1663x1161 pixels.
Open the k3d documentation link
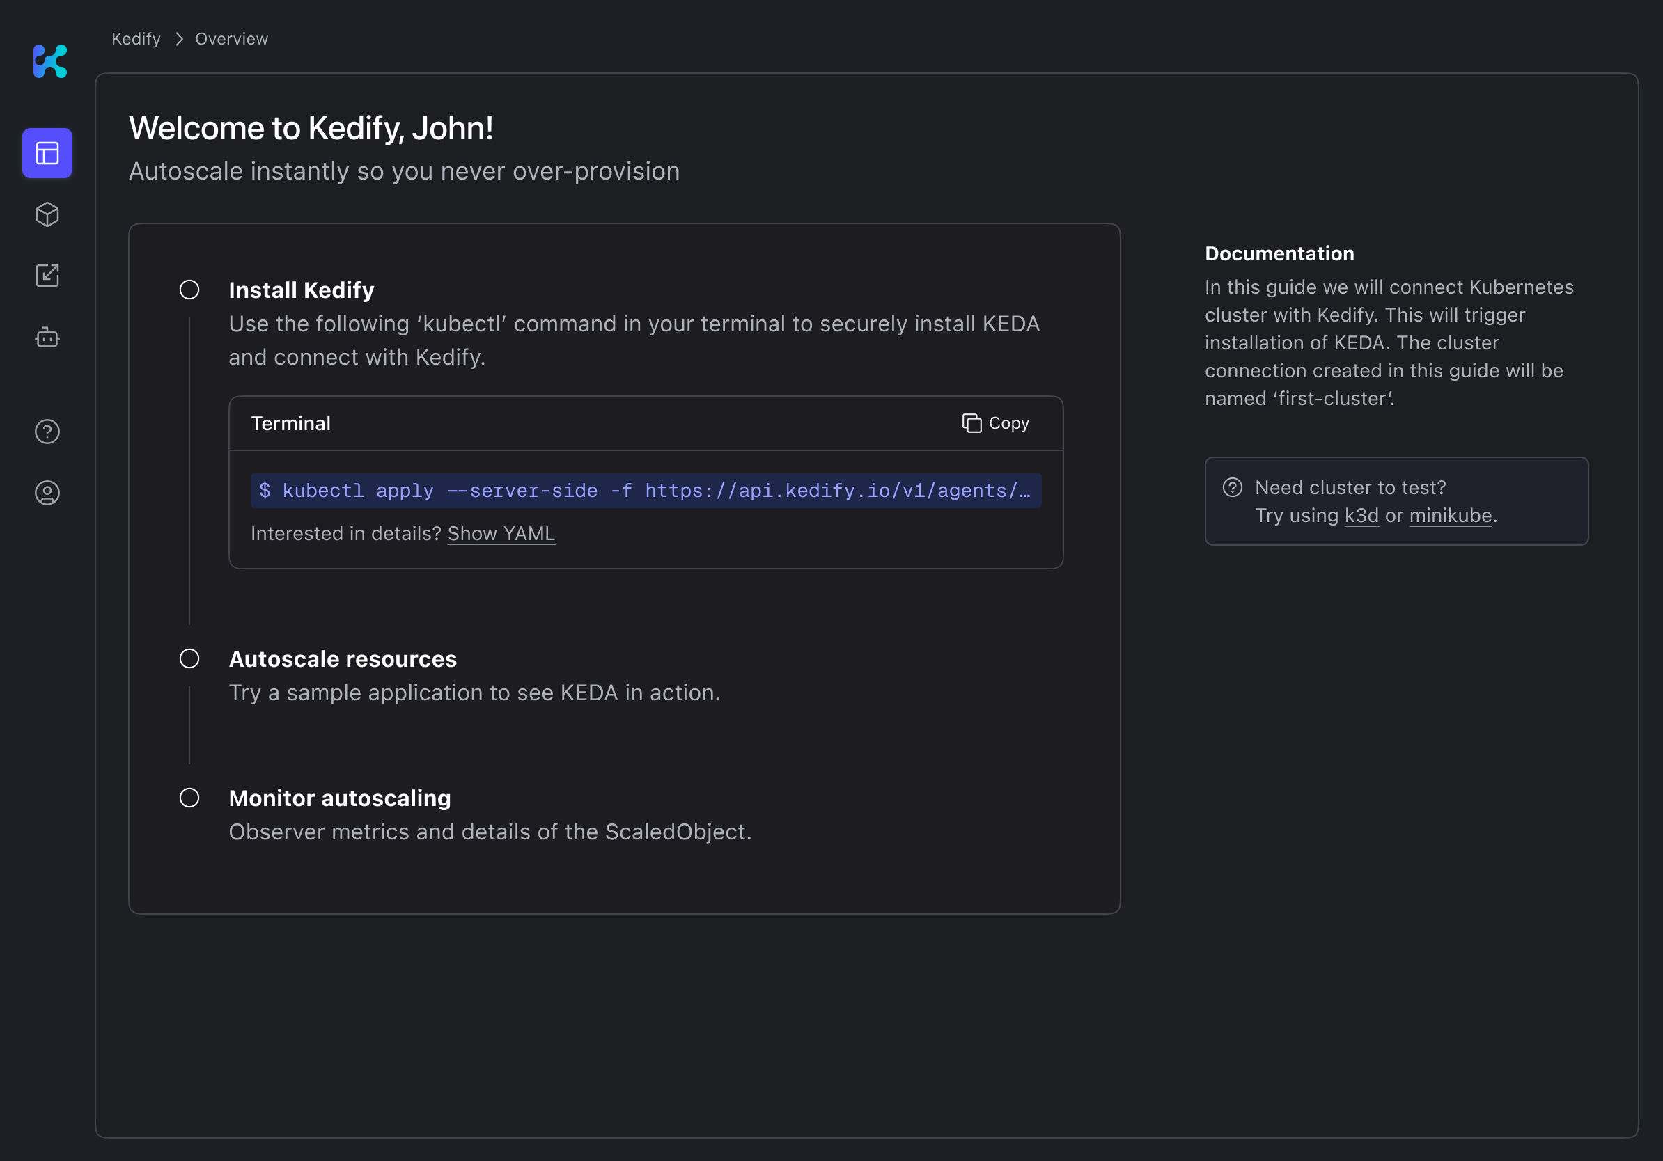[x=1361, y=515]
